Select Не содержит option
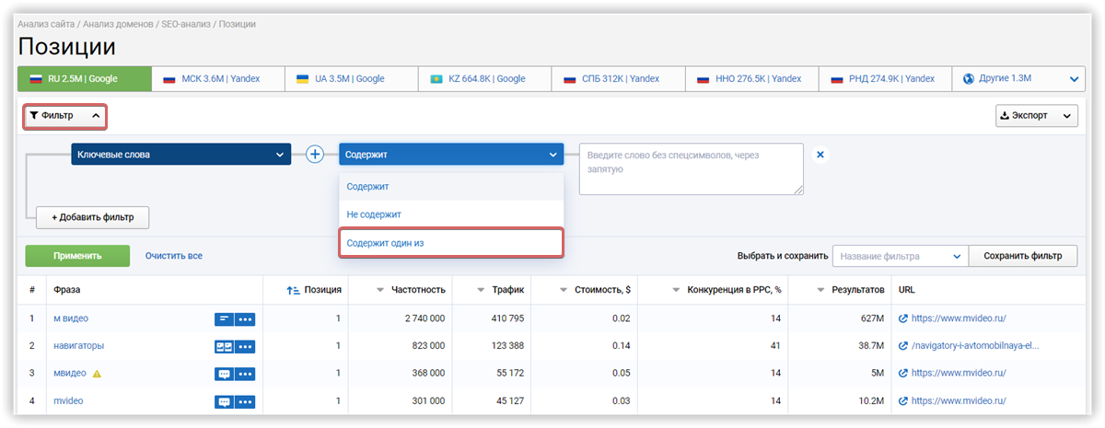 point(450,214)
